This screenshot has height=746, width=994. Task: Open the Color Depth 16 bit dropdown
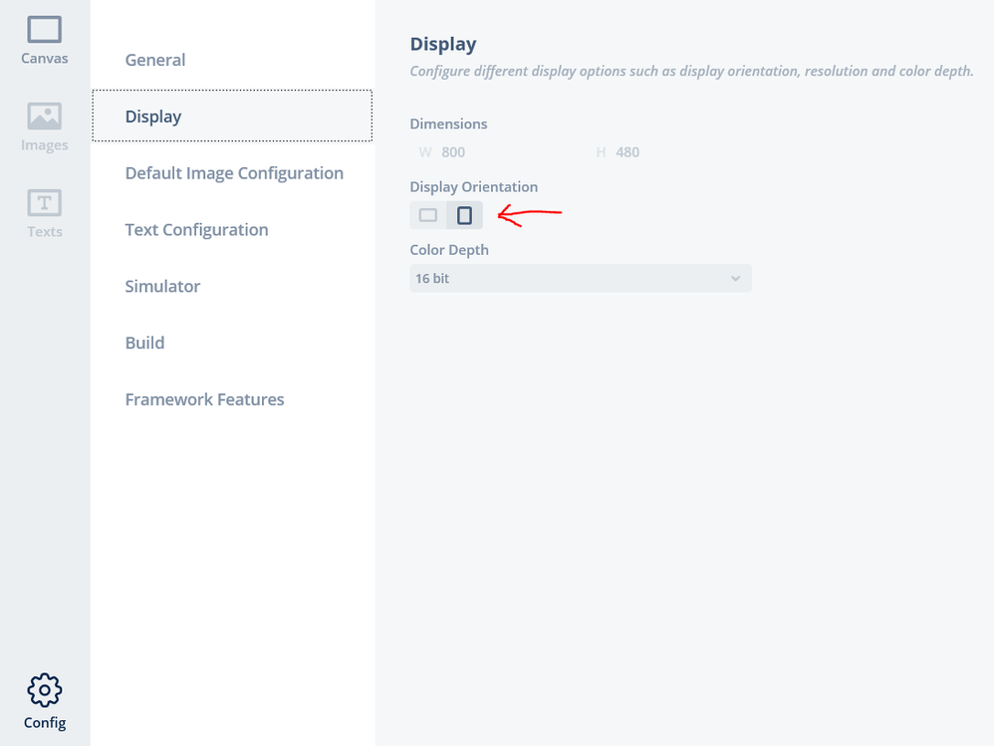coord(581,278)
